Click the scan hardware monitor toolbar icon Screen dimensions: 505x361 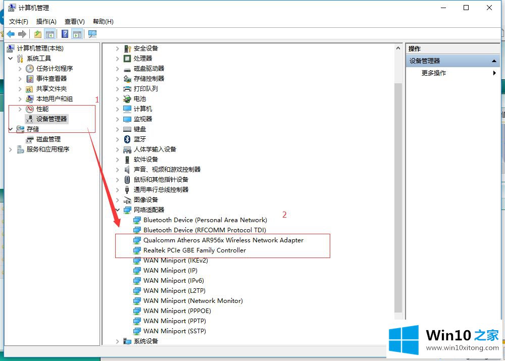click(x=92, y=34)
